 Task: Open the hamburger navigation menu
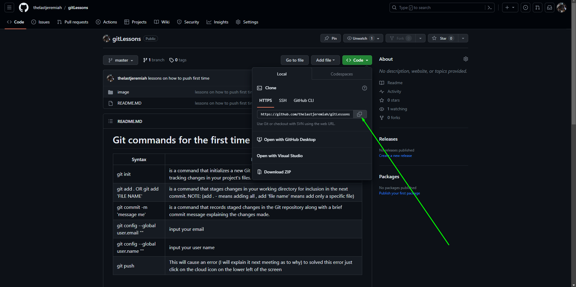click(x=9, y=8)
